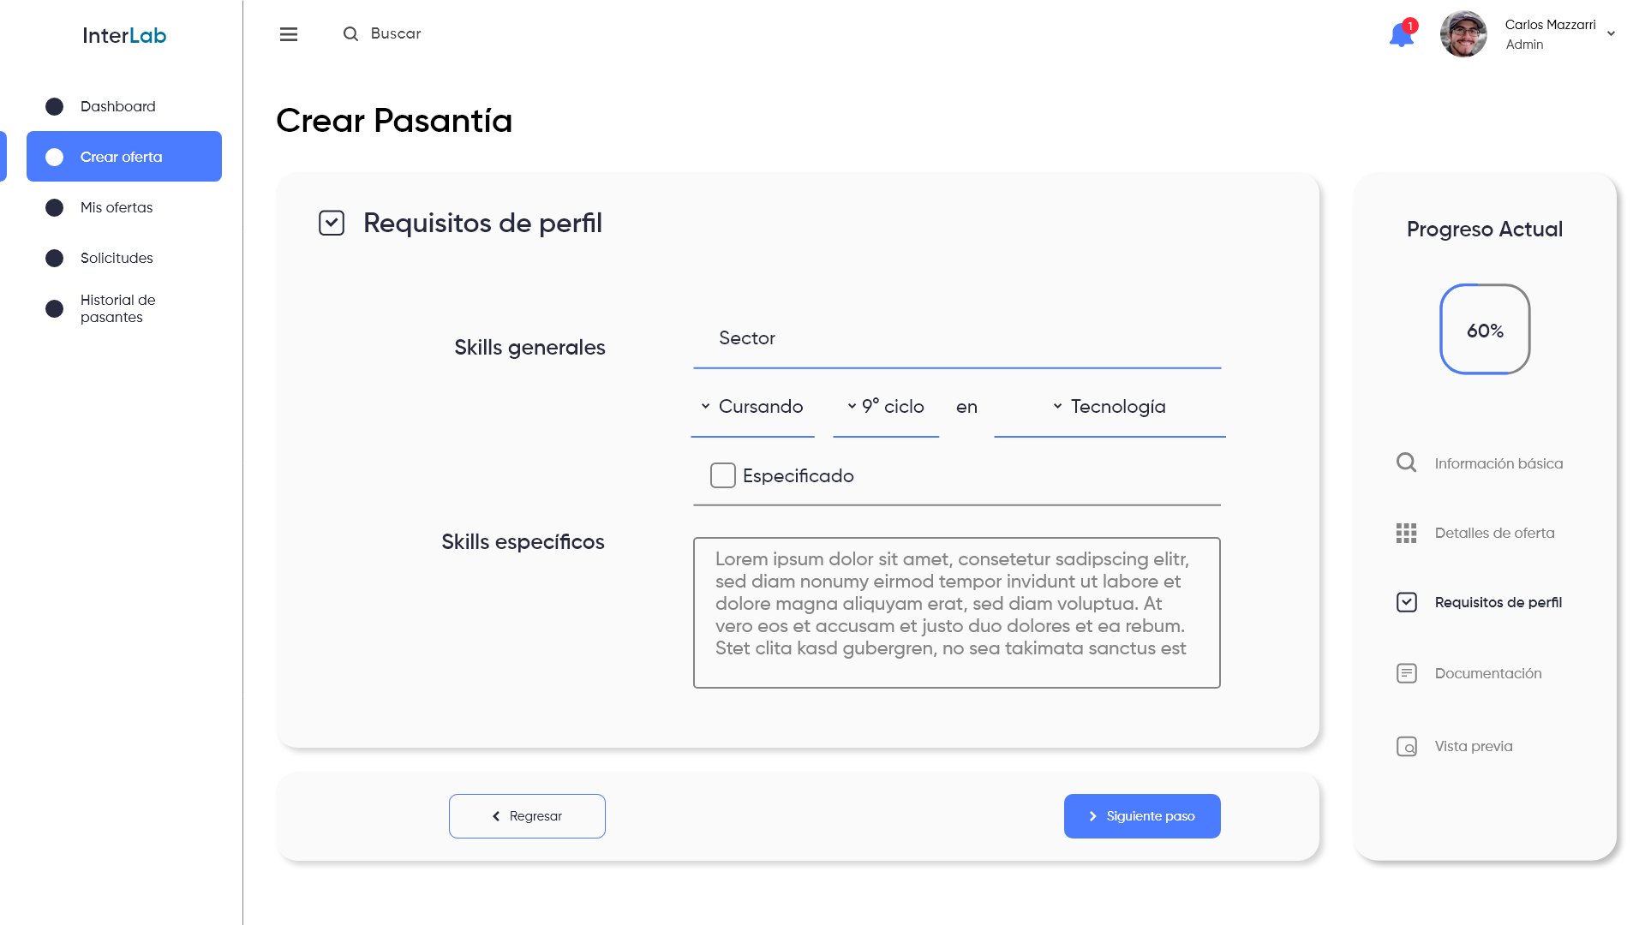The height and width of the screenshot is (925, 1645).
Task: Toggle the Requisitos de perfil heading checkbox
Action: pos(332,223)
